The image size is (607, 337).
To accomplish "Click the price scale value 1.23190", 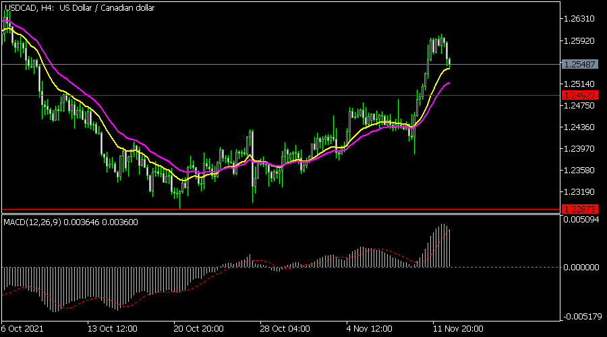I will (579, 192).
